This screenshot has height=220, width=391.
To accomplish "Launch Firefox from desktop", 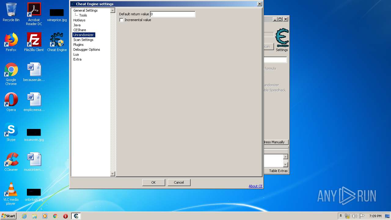I will pyautogui.click(x=11, y=42).
